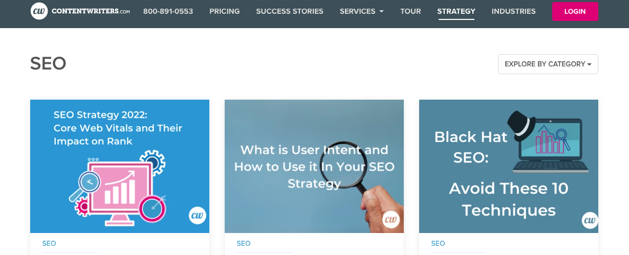Open the Industries menu item

[513, 11]
